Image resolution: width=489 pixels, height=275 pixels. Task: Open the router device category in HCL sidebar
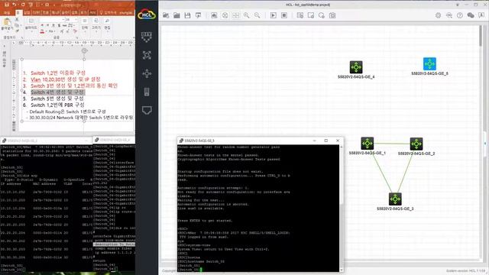(x=147, y=37)
